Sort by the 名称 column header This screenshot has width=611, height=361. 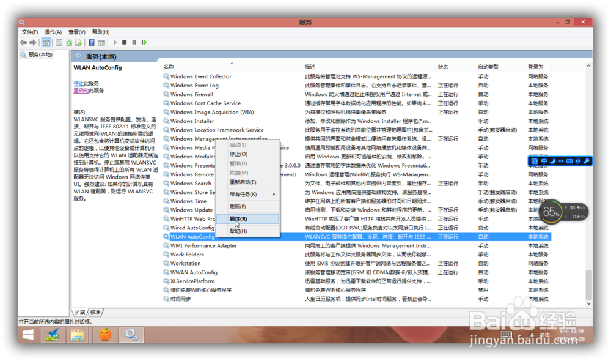point(232,67)
